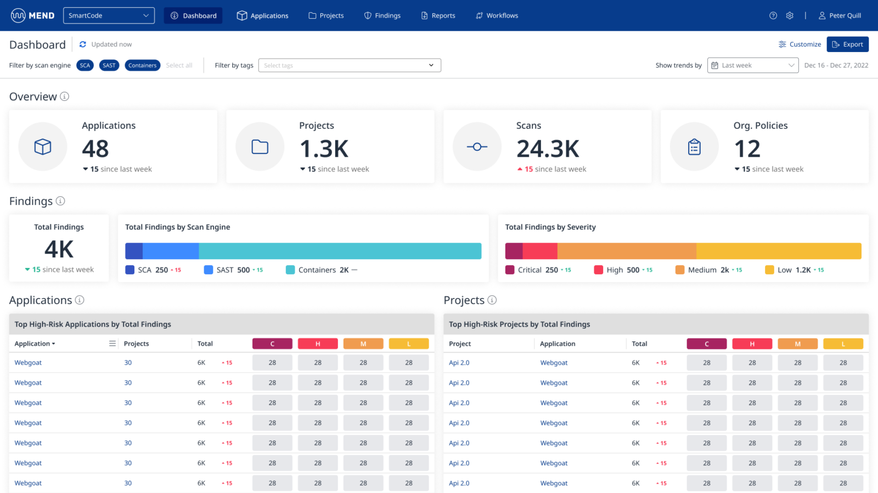Click the Projects folder icon card
This screenshot has height=493, width=878.
click(x=260, y=147)
